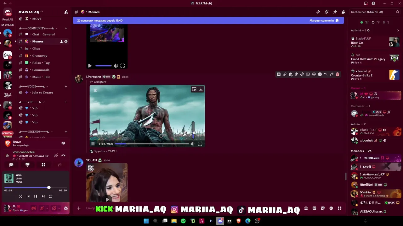Copy message ID from message hover toolbar

[x=279, y=74]
